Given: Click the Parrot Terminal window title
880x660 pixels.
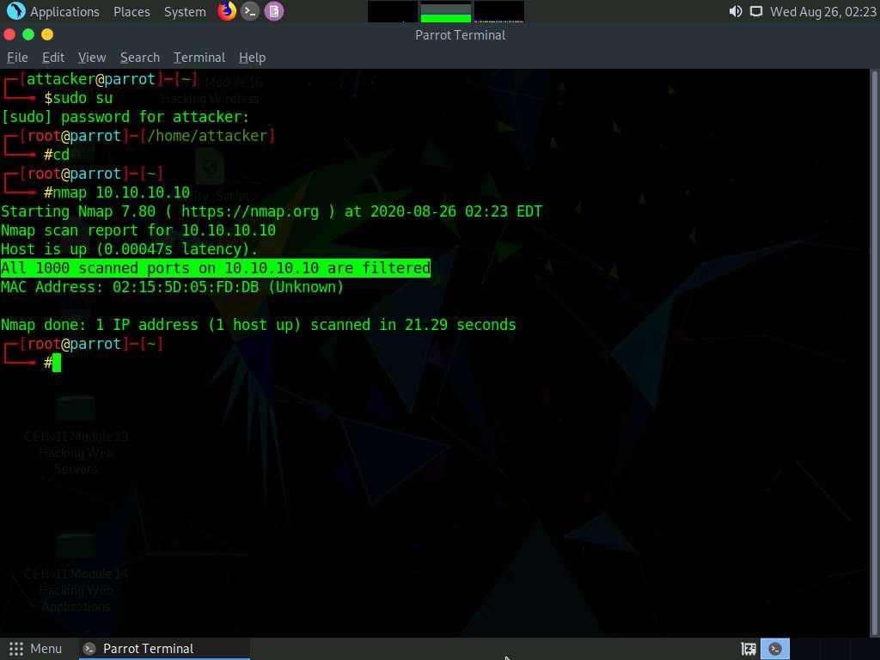Looking at the screenshot, I should 461,34.
